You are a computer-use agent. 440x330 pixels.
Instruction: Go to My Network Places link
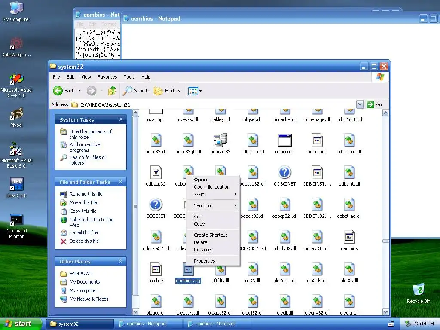click(89, 299)
